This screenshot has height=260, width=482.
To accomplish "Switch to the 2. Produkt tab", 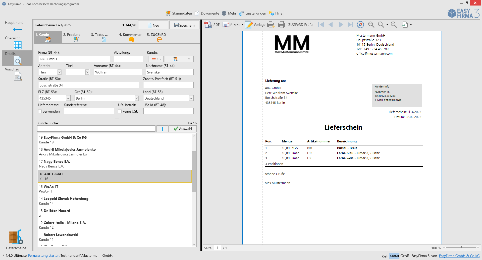I will [76, 37].
